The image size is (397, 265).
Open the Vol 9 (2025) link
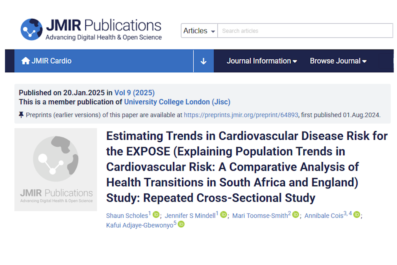(x=135, y=93)
